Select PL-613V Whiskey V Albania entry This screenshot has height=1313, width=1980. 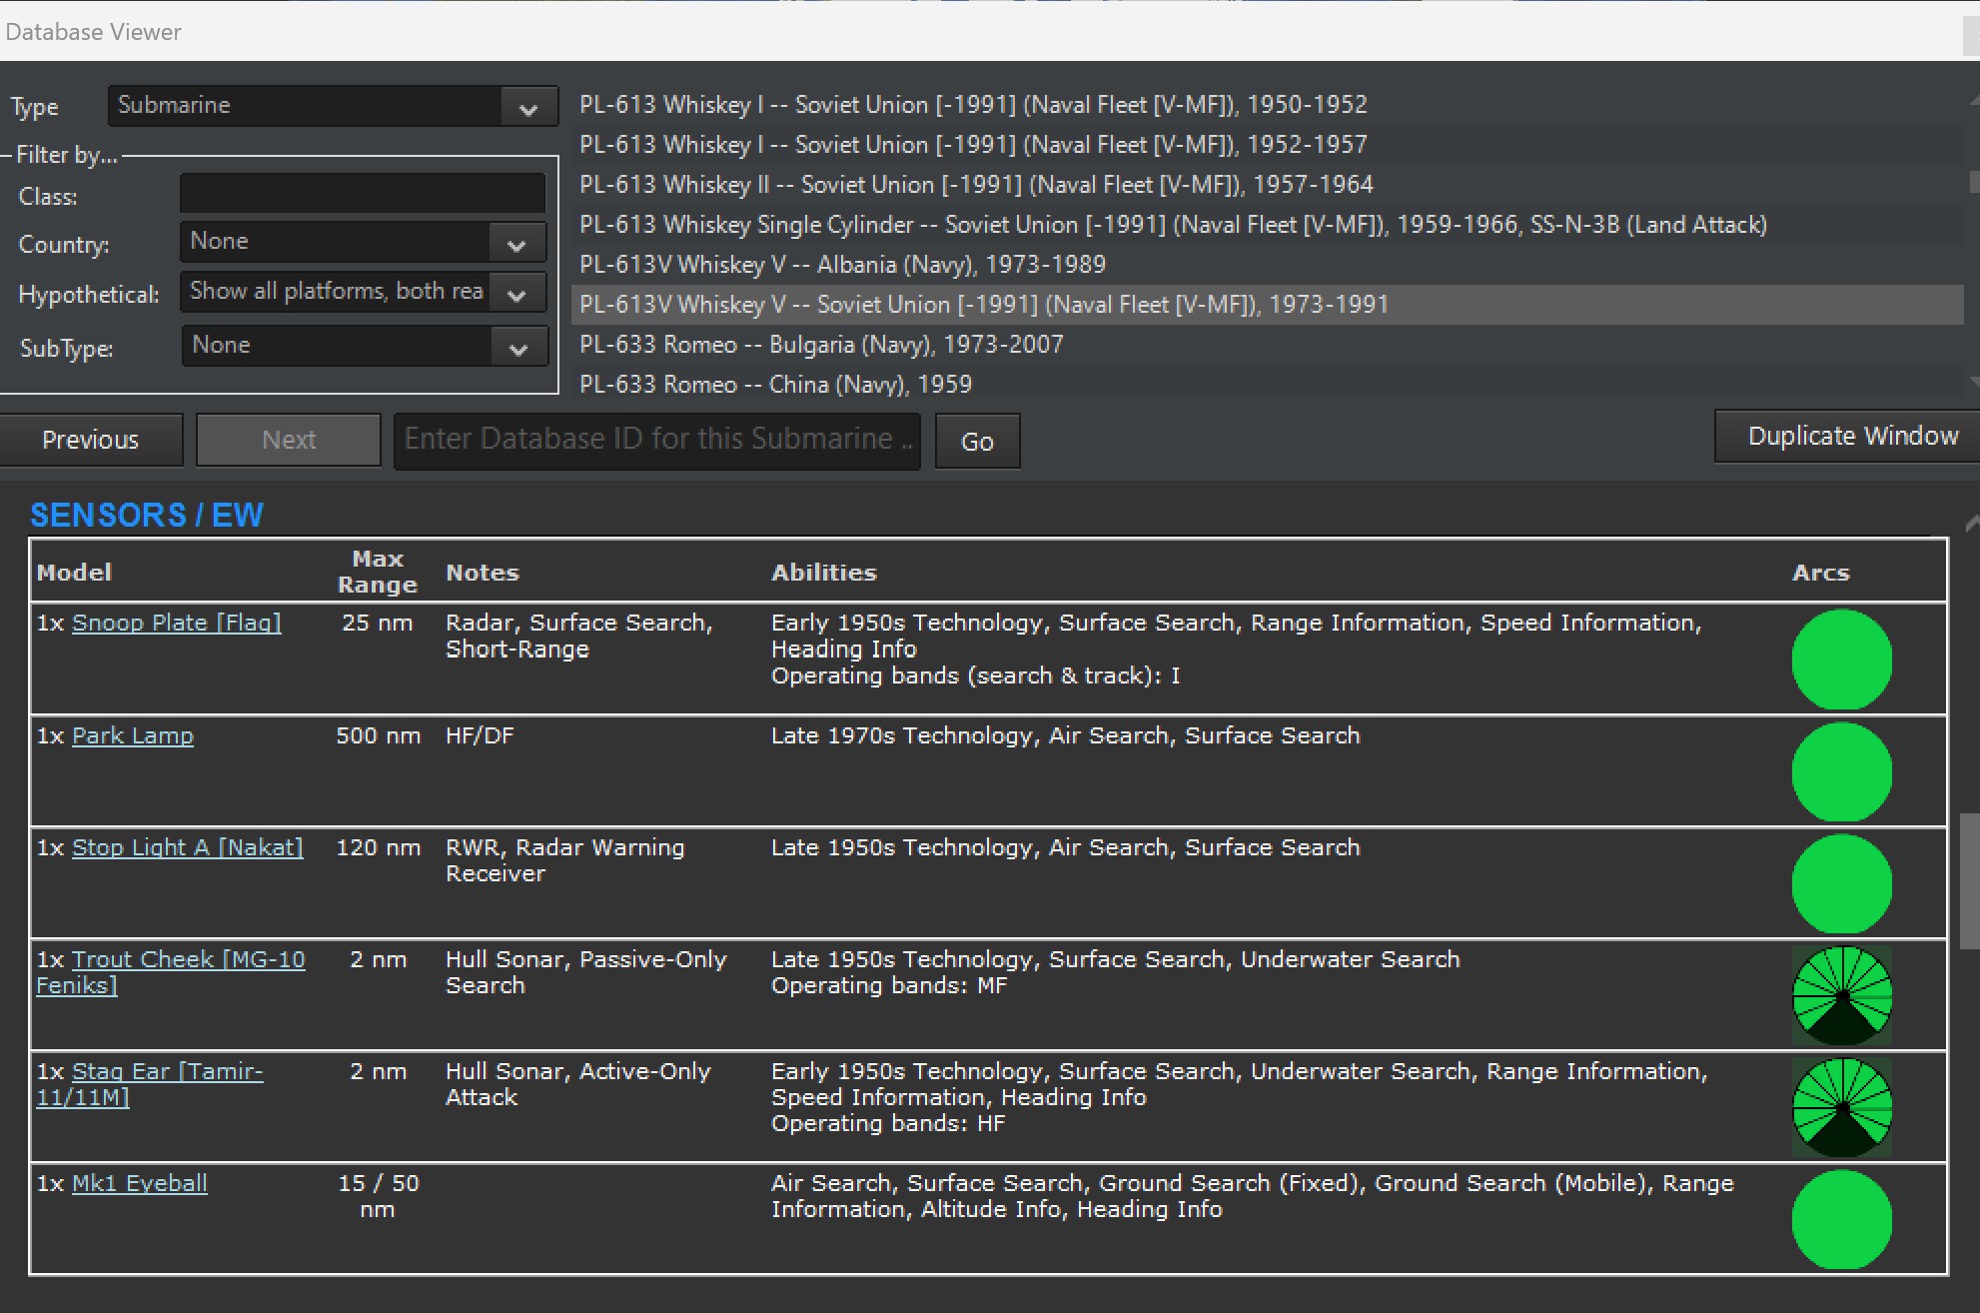(x=842, y=265)
